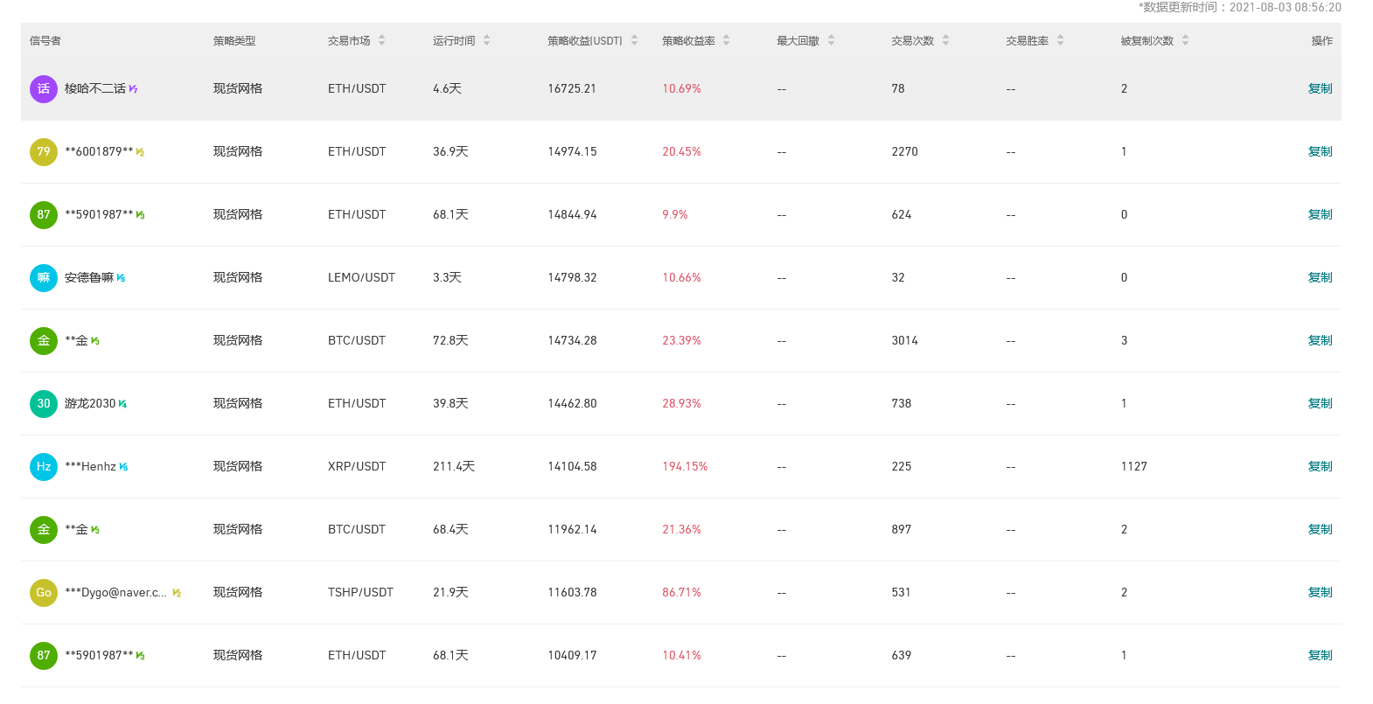Open 游龙2030 avatar 30
Viewport: 1373px width, 704px height.
coord(44,404)
